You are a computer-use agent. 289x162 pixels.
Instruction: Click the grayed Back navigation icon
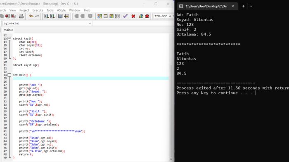click(76, 16)
